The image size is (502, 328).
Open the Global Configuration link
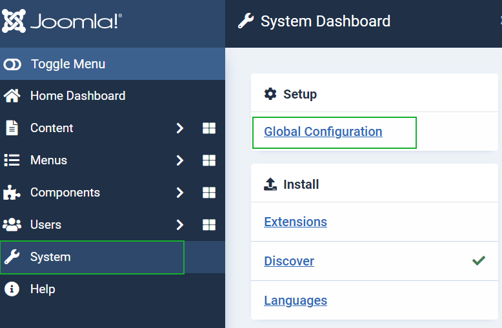click(323, 131)
